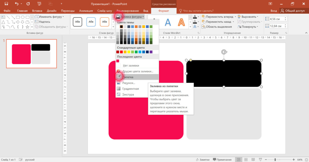
Task: Click the rotation handle above the black shape
Action: point(224,52)
